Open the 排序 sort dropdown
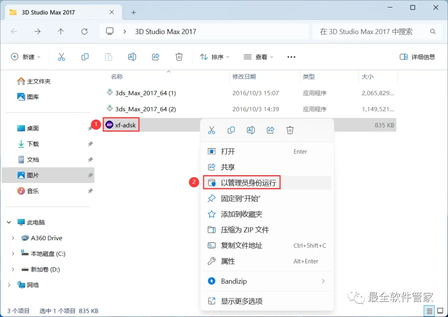Viewport: 448px width, 317px height. pos(214,57)
